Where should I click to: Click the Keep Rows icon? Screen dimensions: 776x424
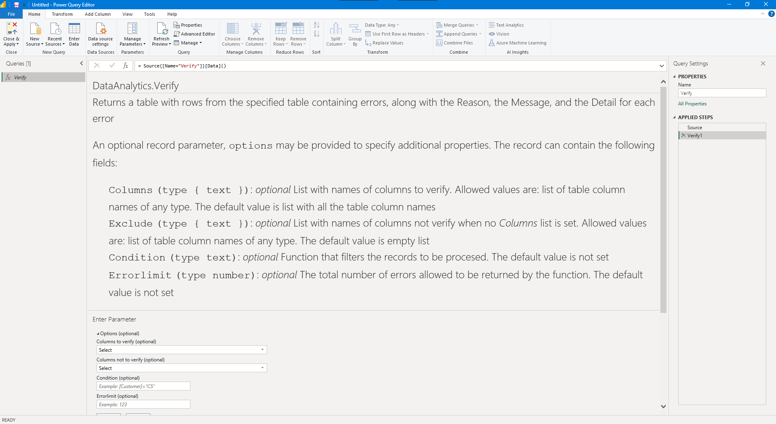(x=280, y=29)
